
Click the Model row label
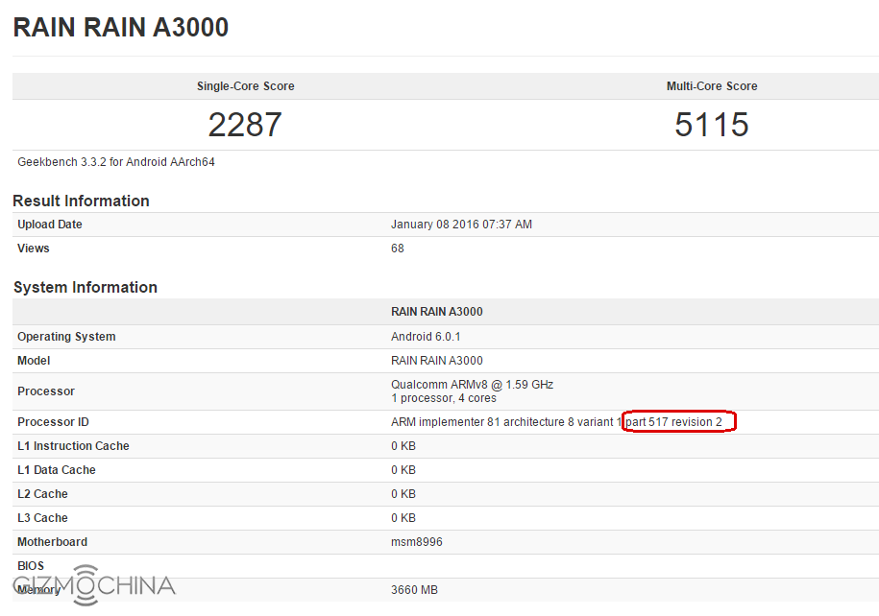coord(34,361)
